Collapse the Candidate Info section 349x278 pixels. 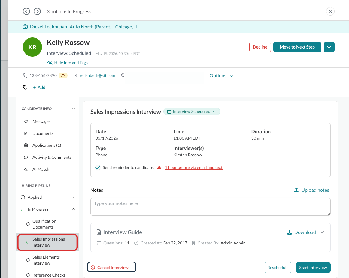coord(74,108)
